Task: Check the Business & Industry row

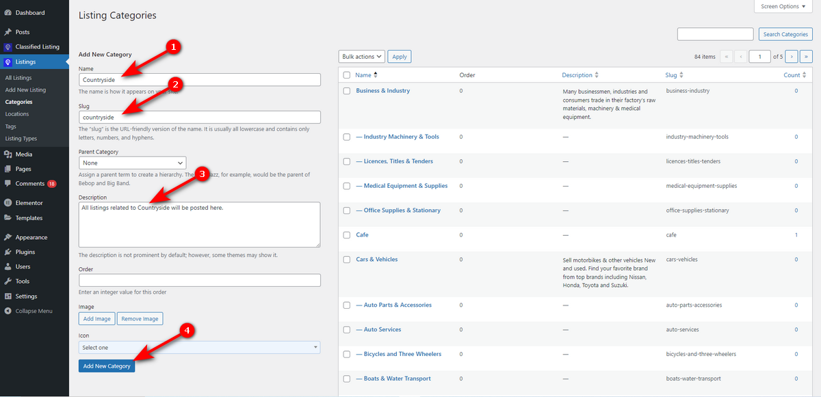Action: (347, 91)
